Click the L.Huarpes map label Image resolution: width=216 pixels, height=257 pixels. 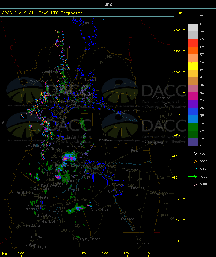click(136, 188)
